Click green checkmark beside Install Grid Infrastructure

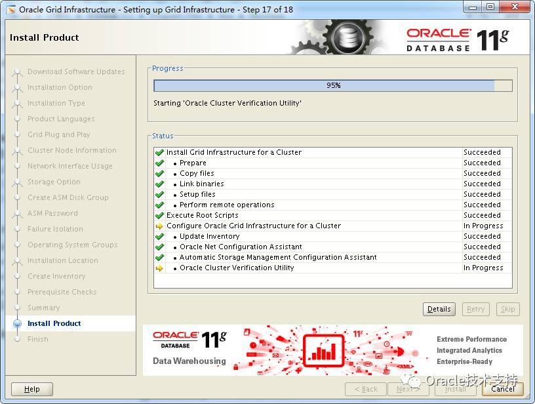[159, 153]
